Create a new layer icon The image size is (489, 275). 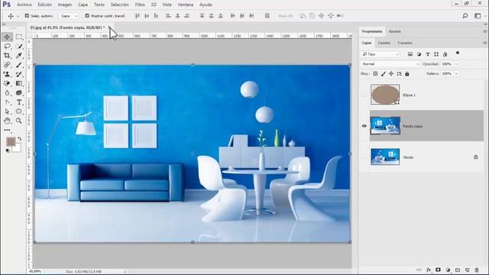[467, 270]
